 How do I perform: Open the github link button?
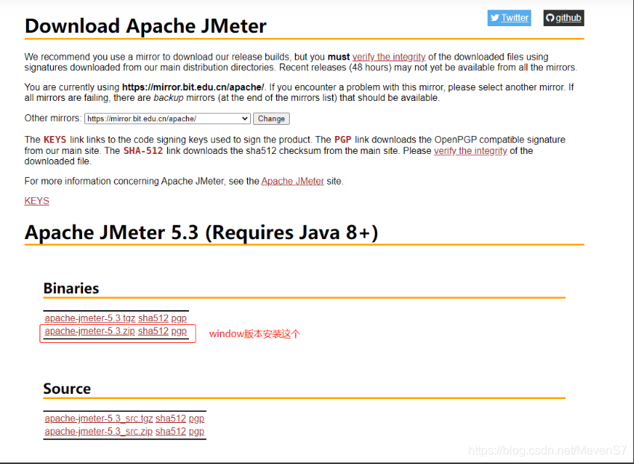pyautogui.click(x=564, y=18)
